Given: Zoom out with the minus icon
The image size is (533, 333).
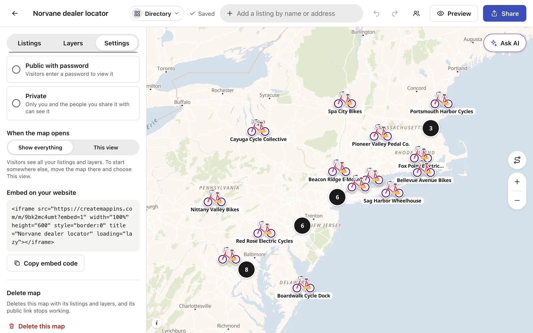Looking at the screenshot, I should click(517, 200).
